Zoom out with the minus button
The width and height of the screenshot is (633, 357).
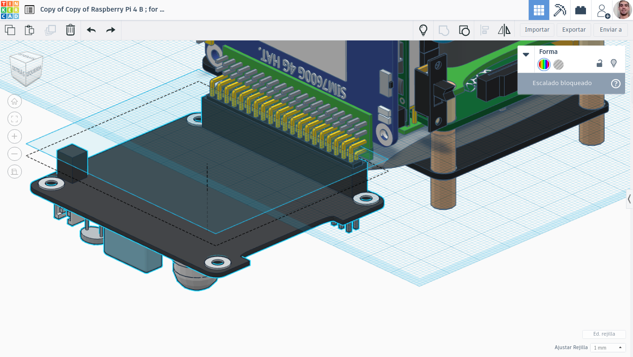click(14, 154)
